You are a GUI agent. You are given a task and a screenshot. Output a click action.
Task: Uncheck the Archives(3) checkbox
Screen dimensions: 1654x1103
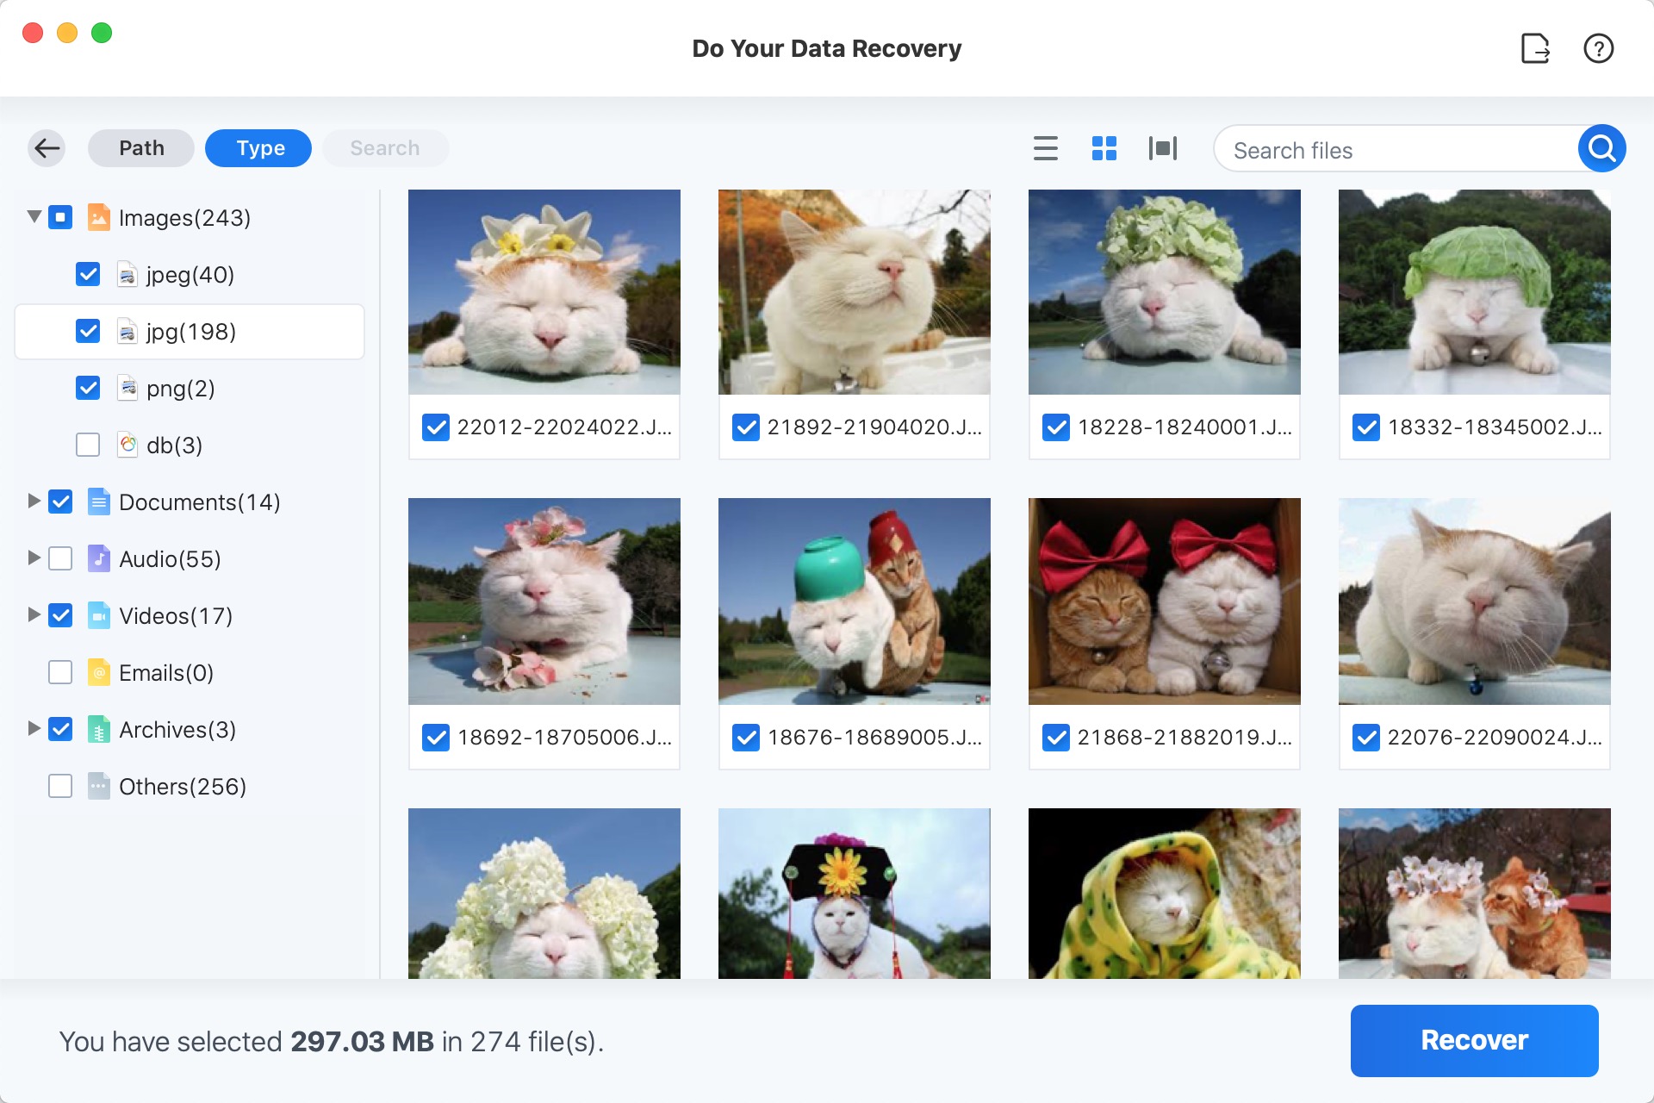pos(60,729)
